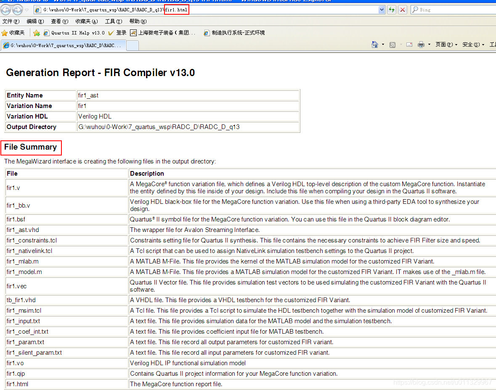The height and width of the screenshot is (390, 496).
Task: Expand the address bar history dropdown
Action: tap(382, 10)
